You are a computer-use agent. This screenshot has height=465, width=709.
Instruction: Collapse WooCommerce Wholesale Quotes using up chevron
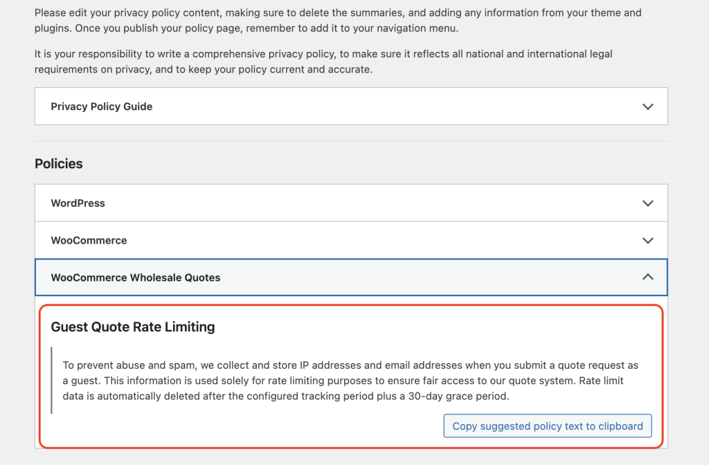pyautogui.click(x=647, y=277)
